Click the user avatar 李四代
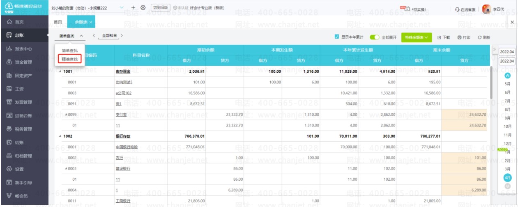Screen dimensions: 518x207 tap(487, 9)
